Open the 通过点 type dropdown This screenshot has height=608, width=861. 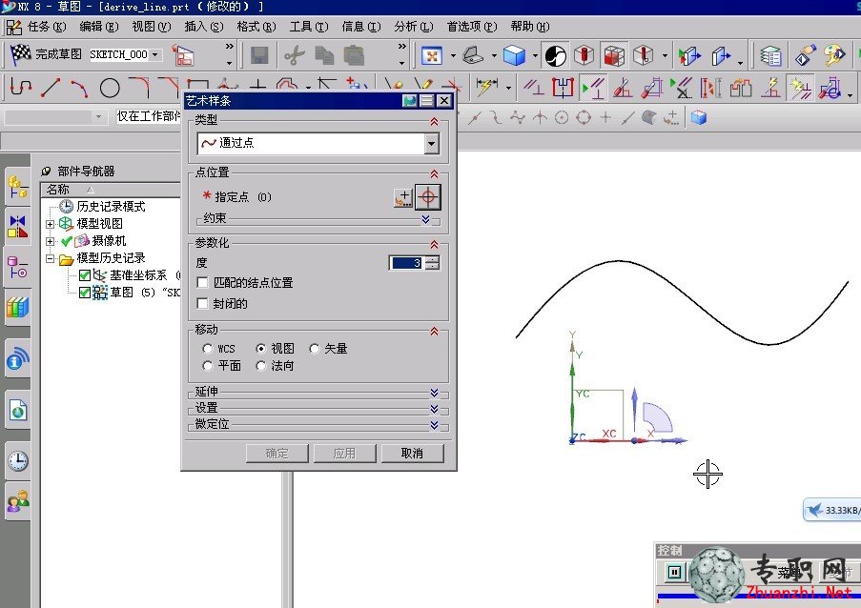tap(432, 144)
